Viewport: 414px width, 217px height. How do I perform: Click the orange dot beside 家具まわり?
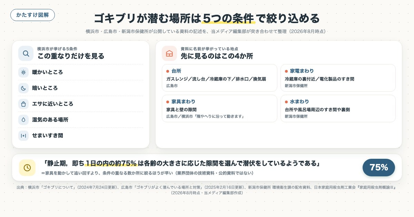pyautogui.click(x=168, y=102)
